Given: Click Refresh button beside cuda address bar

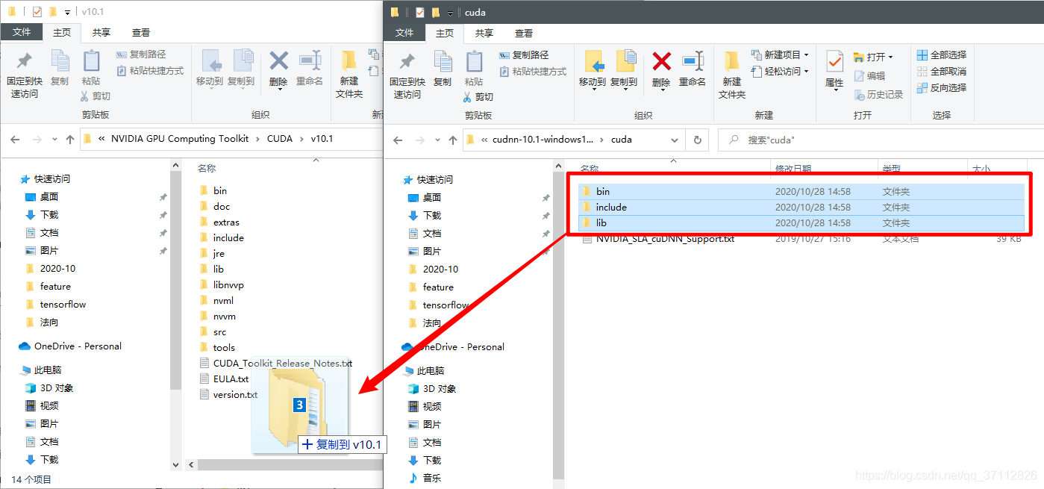Looking at the screenshot, I should [x=698, y=140].
